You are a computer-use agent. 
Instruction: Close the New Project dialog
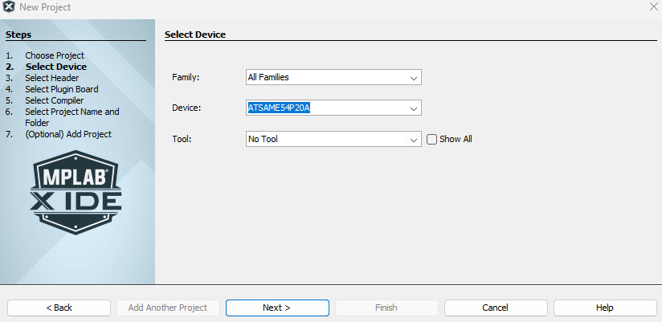point(653,7)
